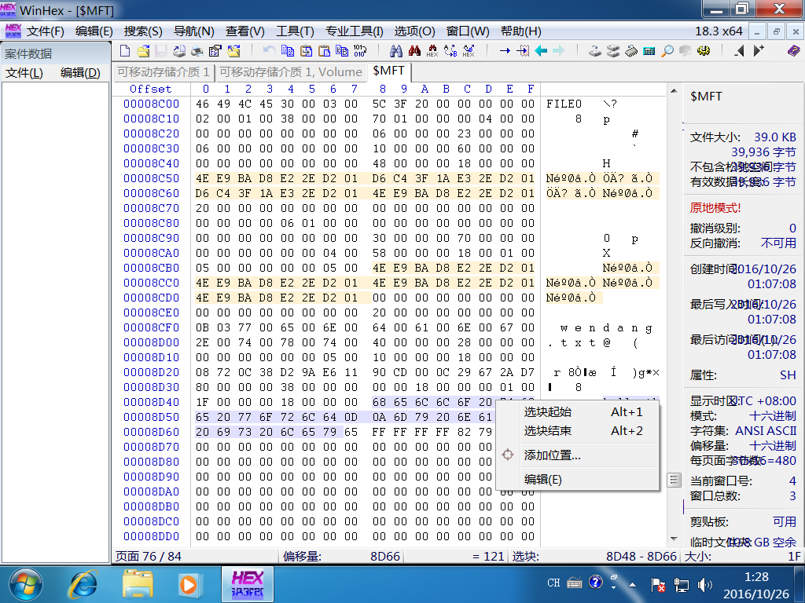This screenshot has width=805, height=603.
Task: Click the Open Disk icon
Action: click(595, 51)
